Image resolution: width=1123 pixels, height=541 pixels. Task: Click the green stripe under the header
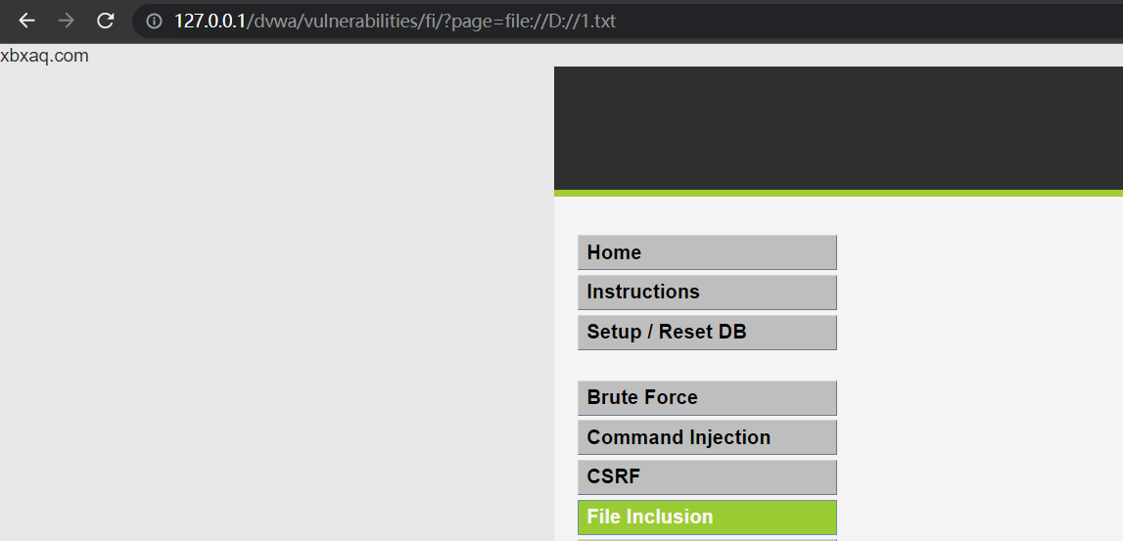pos(838,194)
